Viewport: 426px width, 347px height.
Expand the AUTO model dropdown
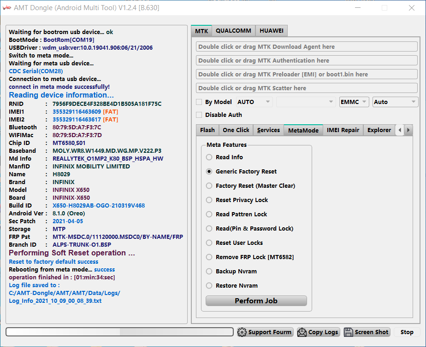click(x=254, y=102)
